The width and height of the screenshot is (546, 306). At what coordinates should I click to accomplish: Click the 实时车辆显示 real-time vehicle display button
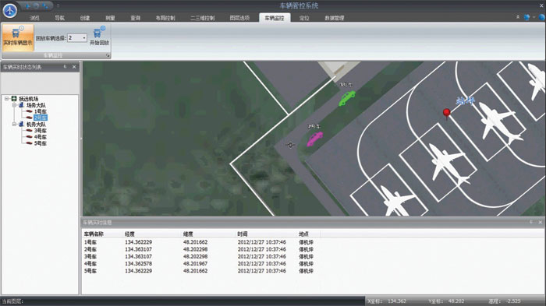click(18, 37)
